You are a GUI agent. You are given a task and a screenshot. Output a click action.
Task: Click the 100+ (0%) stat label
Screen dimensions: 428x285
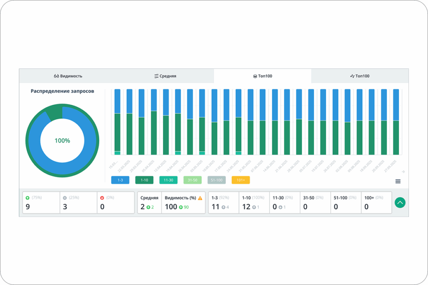pyautogui.click(x=374, y=198)
